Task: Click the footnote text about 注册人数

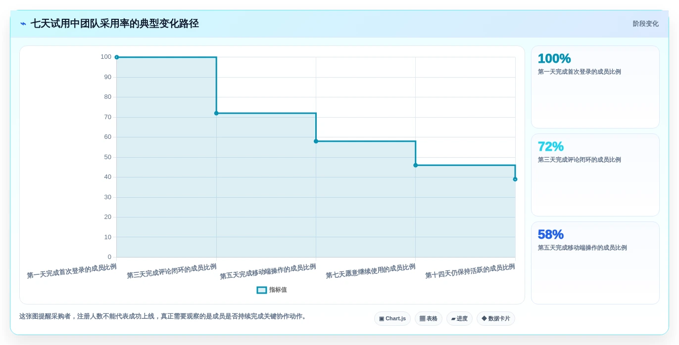Action: tap(164, 316)
